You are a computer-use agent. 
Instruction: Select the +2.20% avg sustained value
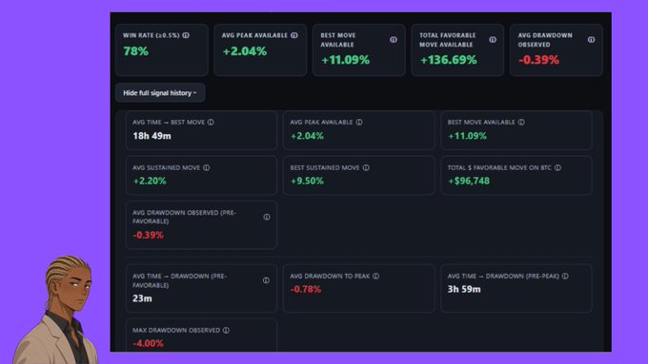[150, 181]
